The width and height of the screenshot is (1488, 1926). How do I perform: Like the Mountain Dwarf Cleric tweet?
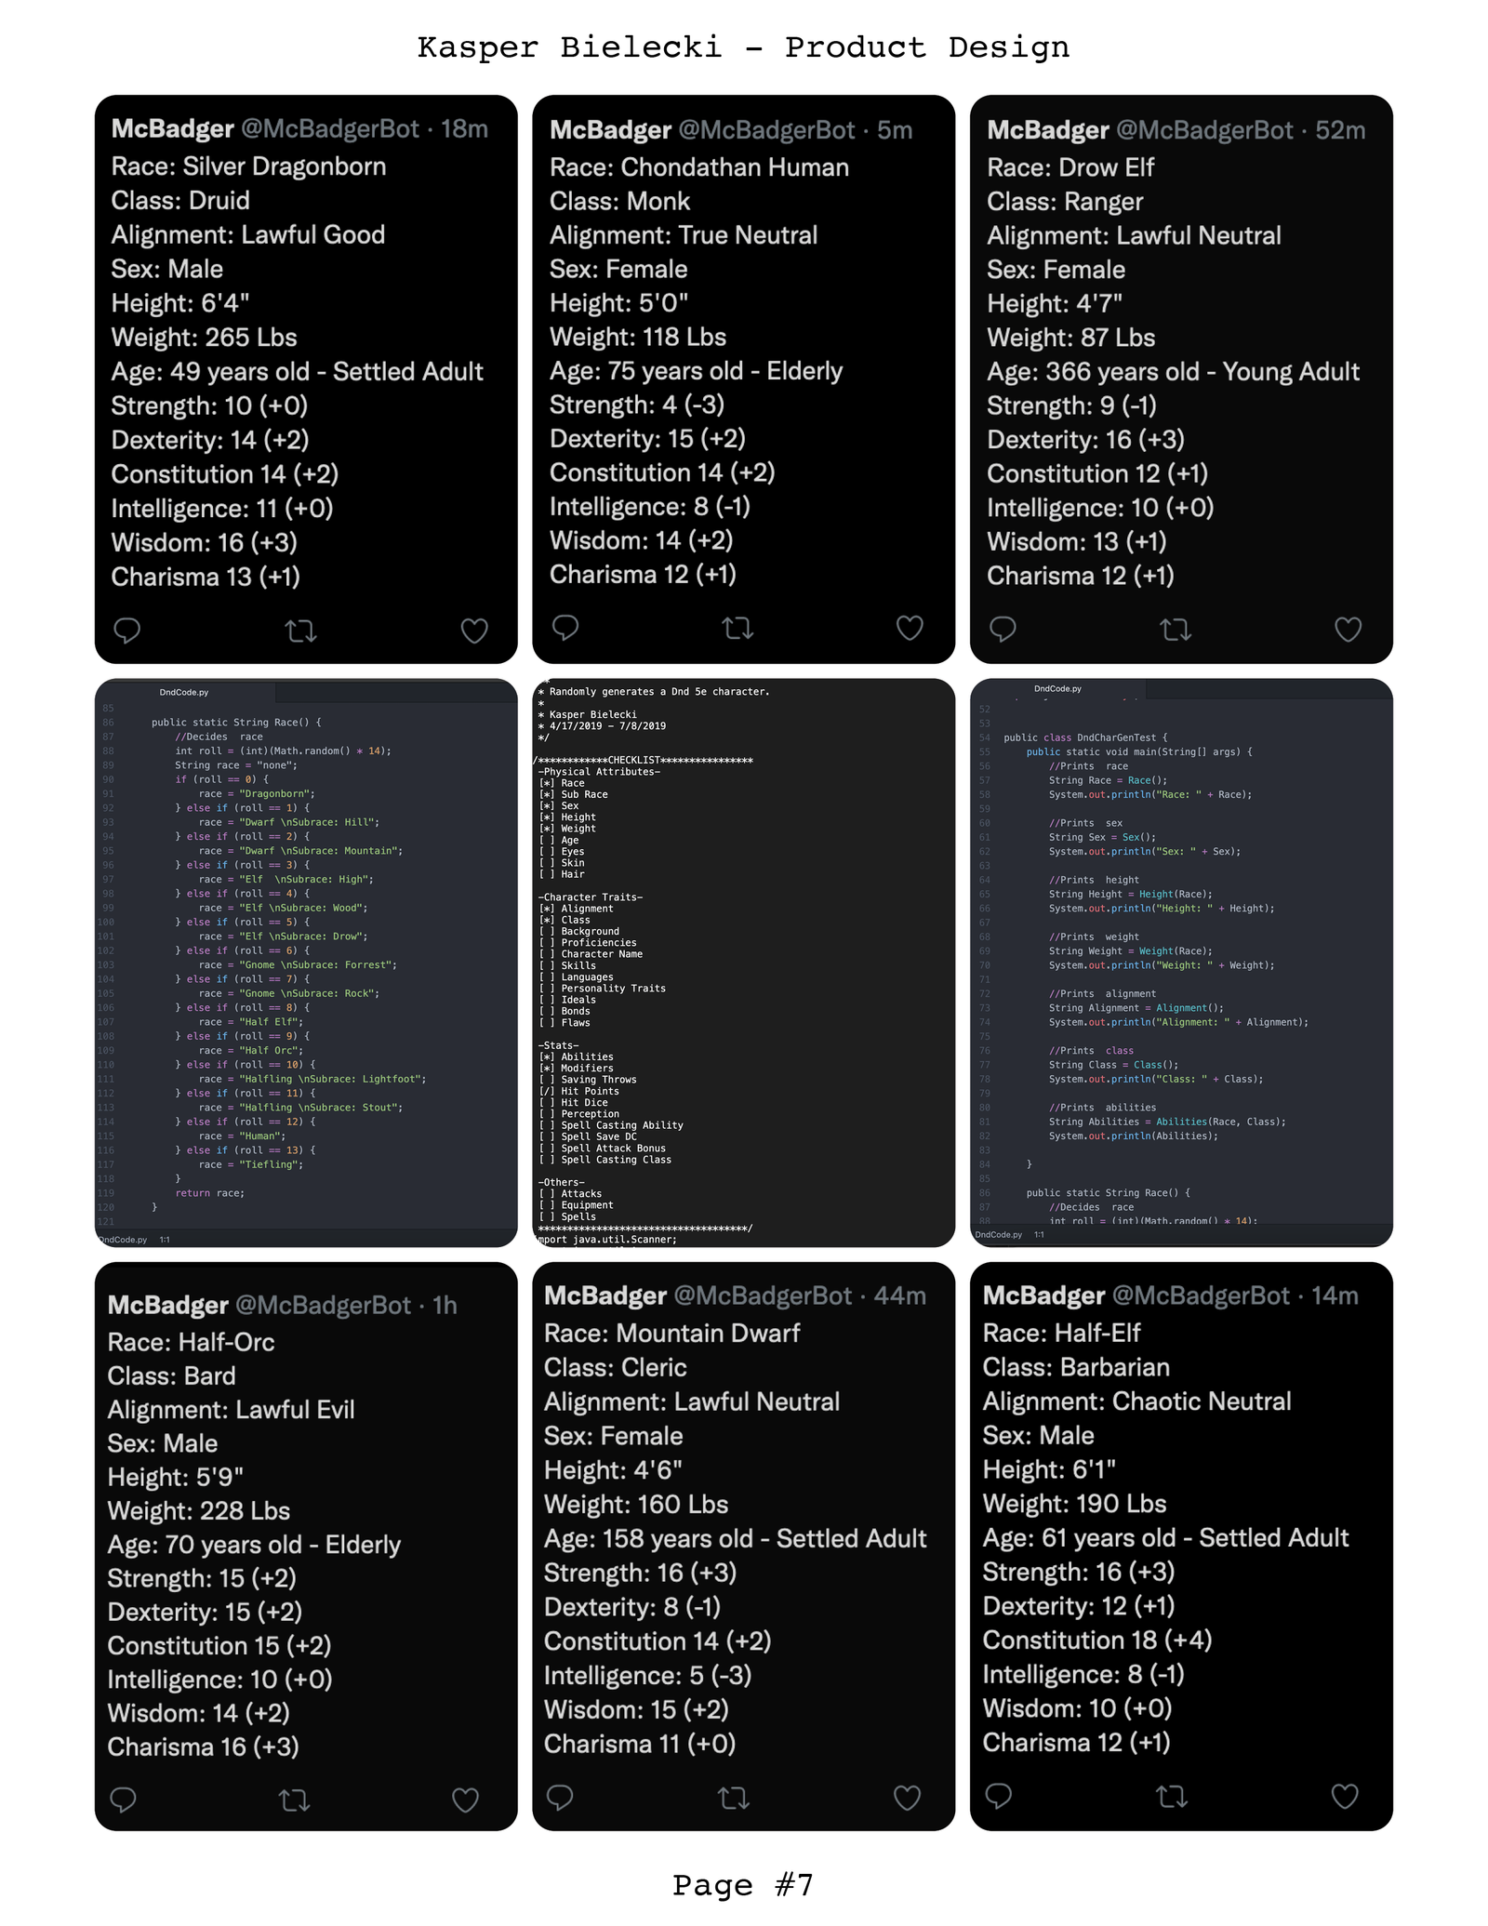(907, 1798)
